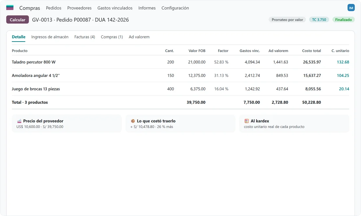Click the 1,242.92 gastos vinculados cell
The width and height of the screenshot is (361, 216).
(x=252, y=89)
